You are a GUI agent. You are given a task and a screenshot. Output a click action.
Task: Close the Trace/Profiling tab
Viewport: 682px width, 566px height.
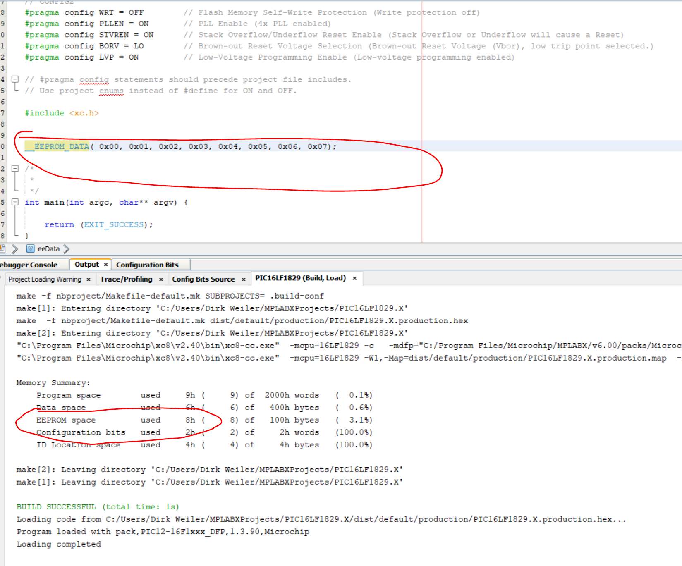coord(161,279)
